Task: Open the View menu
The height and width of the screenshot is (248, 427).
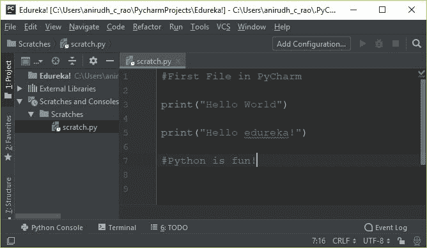Action: coord(53,27)
